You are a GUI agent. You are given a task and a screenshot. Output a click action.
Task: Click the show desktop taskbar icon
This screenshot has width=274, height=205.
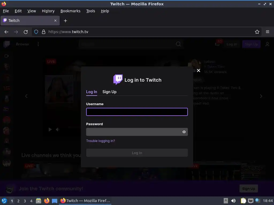[x=55, y=201]
